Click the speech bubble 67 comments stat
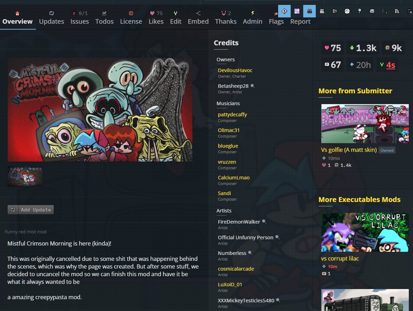413x311 pixels. (332, 65)
